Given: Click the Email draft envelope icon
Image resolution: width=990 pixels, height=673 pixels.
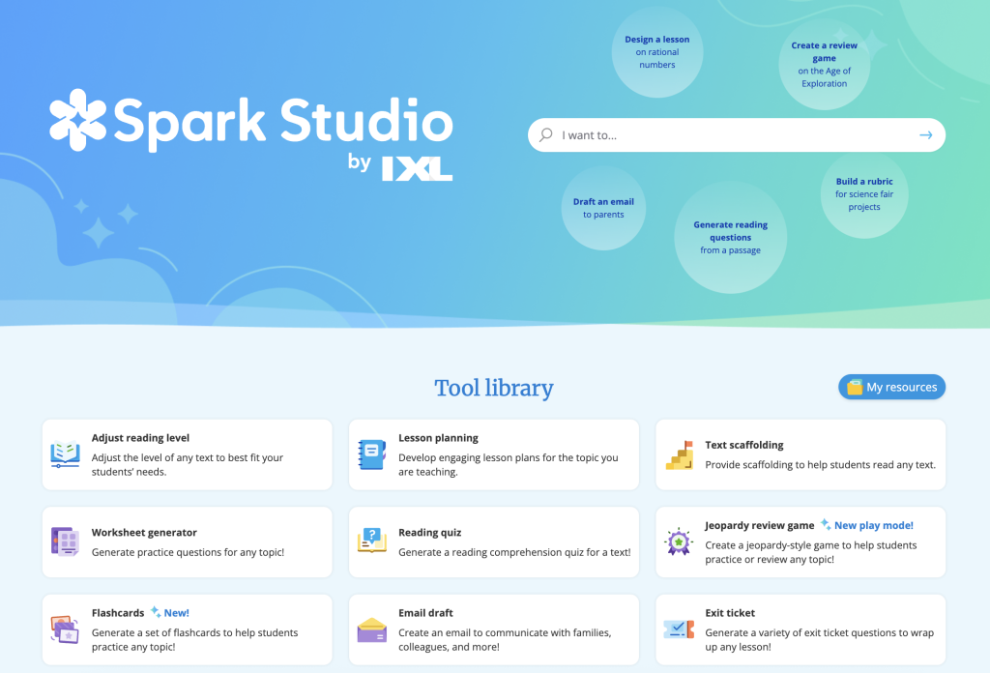Looking at the screenshot, I should click(x=372, y=629).
